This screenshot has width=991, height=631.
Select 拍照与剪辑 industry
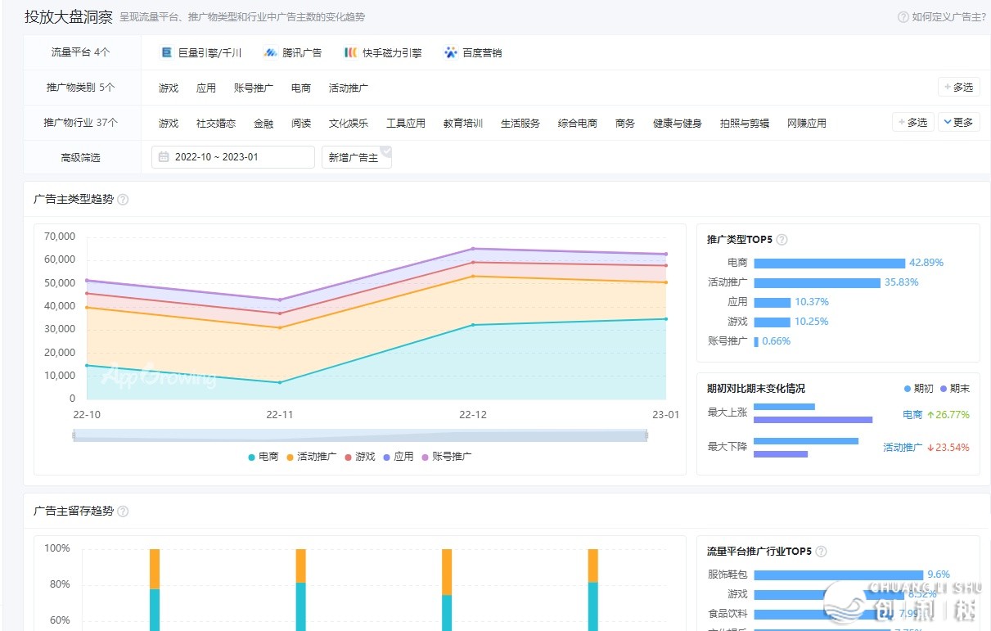point(745,124)
